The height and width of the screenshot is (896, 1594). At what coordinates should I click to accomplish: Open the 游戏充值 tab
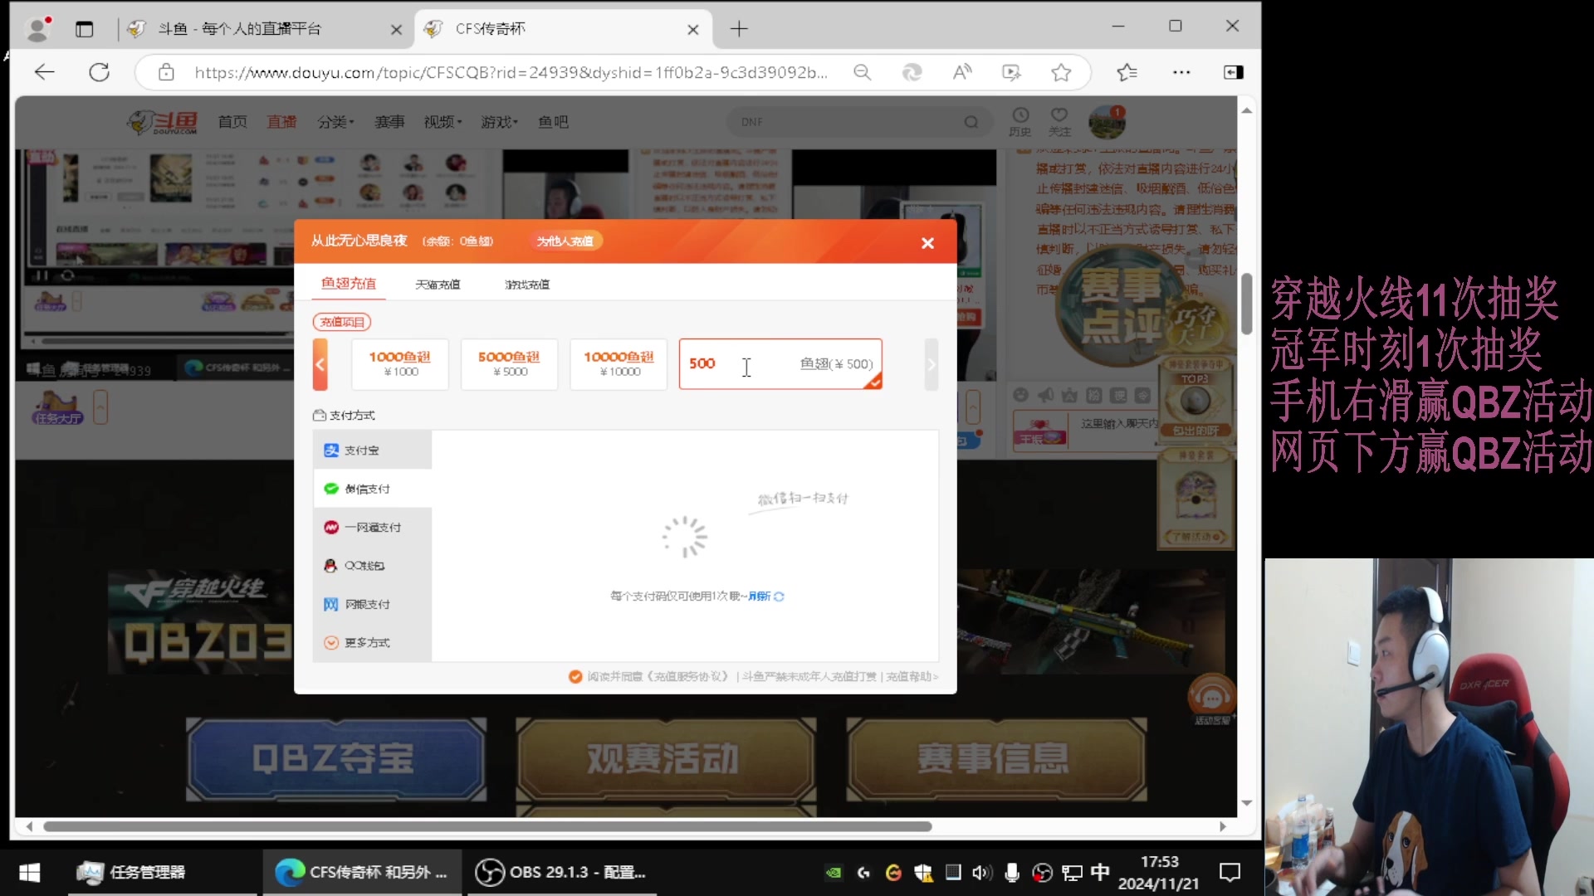point(527,285)
